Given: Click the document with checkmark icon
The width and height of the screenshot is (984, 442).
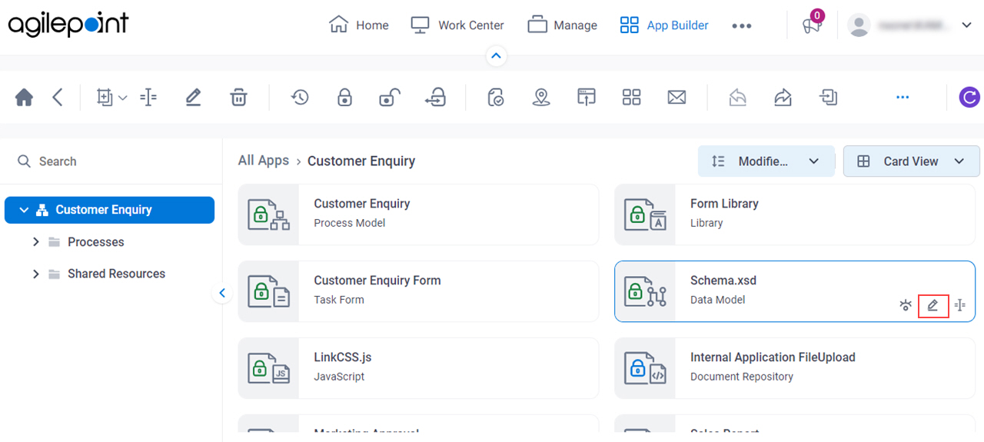Looking at the screenshot, I should [x=496, y=98].
